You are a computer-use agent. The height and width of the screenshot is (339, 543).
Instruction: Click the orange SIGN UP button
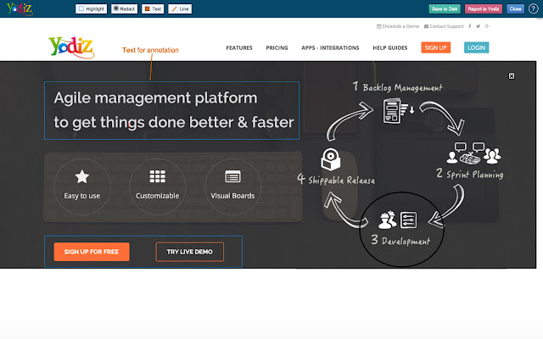pos(435,47)
